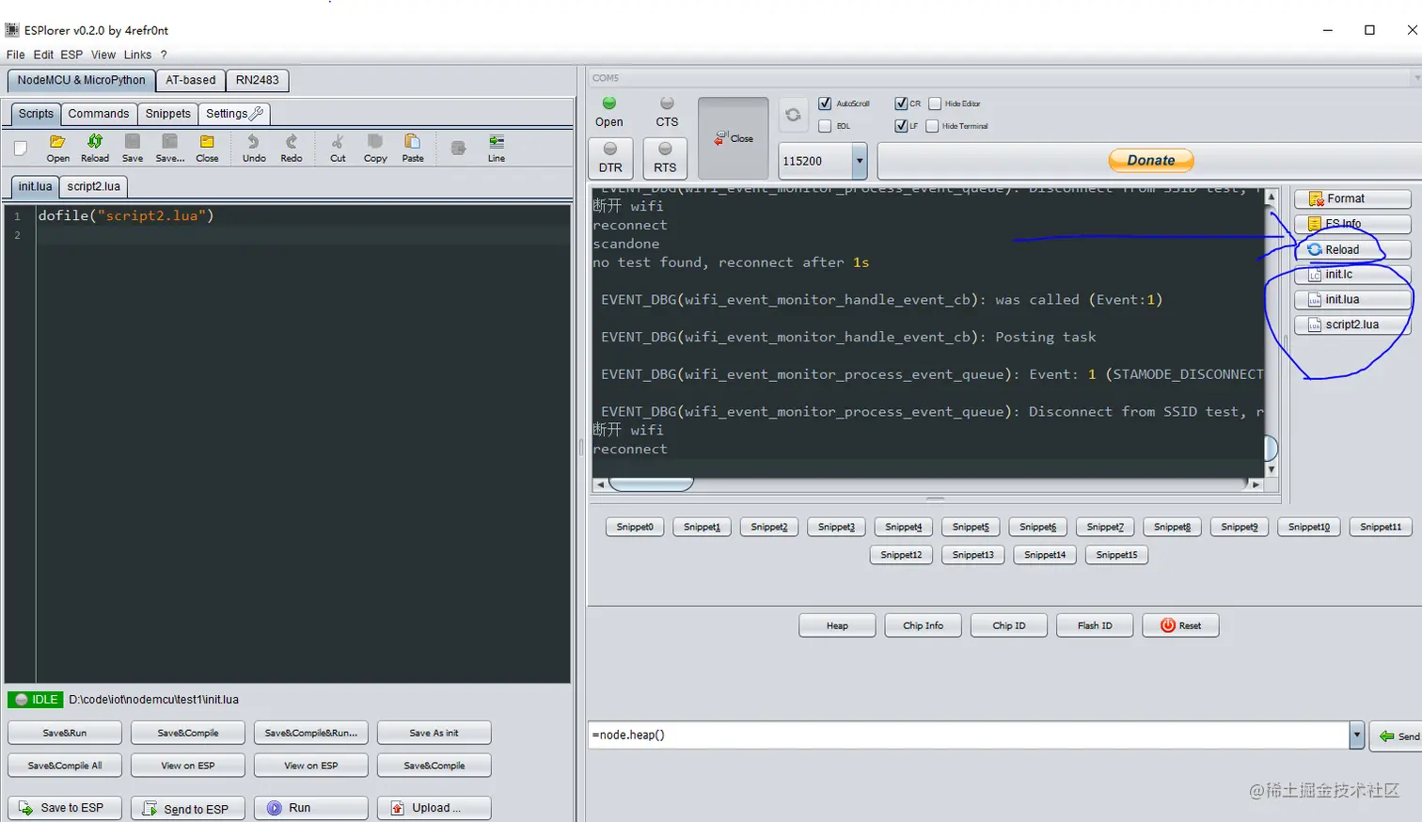Click the Line send toolbar icon
The height and width of the screenshot is (822, 1422).
(497, 148)
